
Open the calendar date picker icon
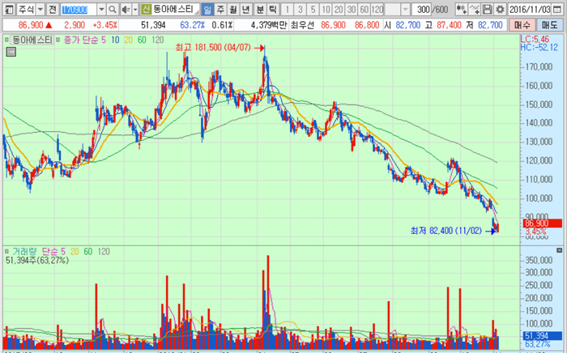[x=560, y=9]
